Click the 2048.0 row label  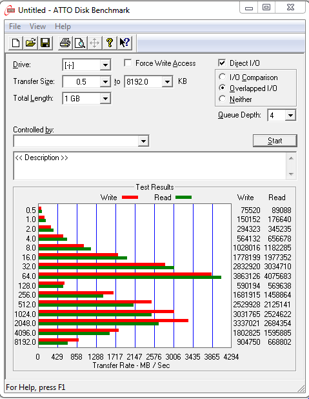[25, 323]
